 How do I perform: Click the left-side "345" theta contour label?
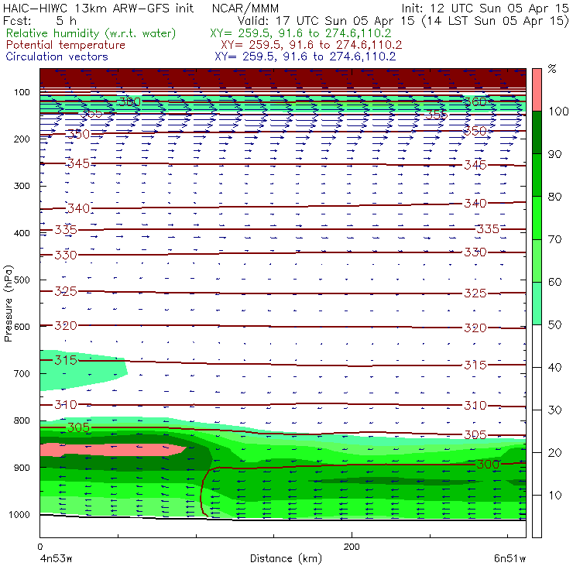point(78,163)
